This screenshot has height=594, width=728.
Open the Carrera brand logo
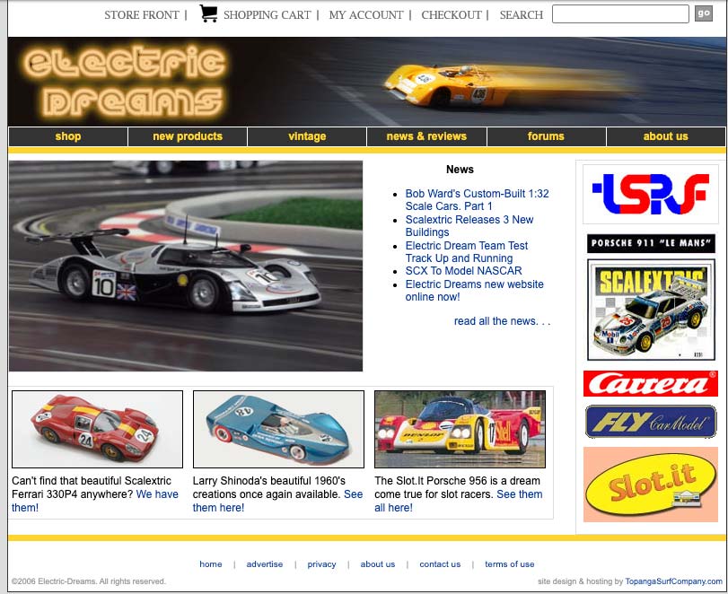(651, 384)
